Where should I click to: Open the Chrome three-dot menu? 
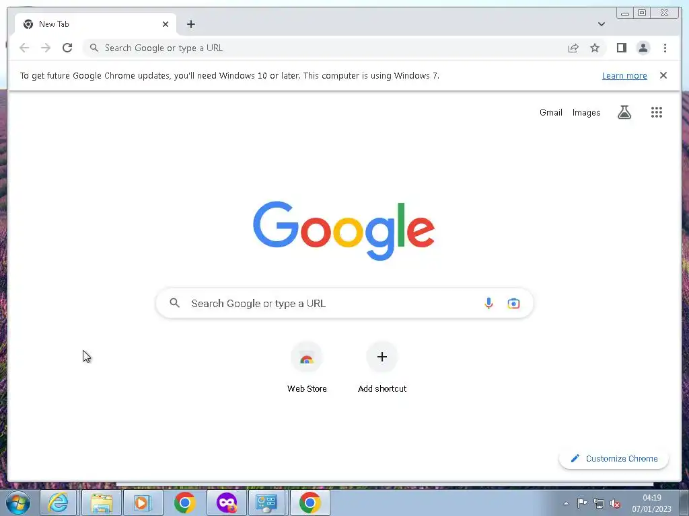(665, 48)
